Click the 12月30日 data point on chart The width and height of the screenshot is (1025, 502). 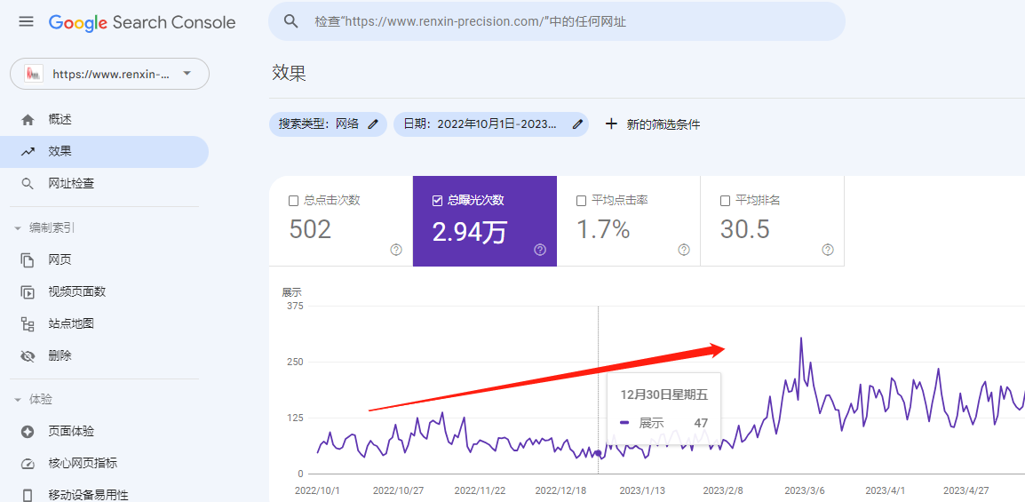point(598,453)
